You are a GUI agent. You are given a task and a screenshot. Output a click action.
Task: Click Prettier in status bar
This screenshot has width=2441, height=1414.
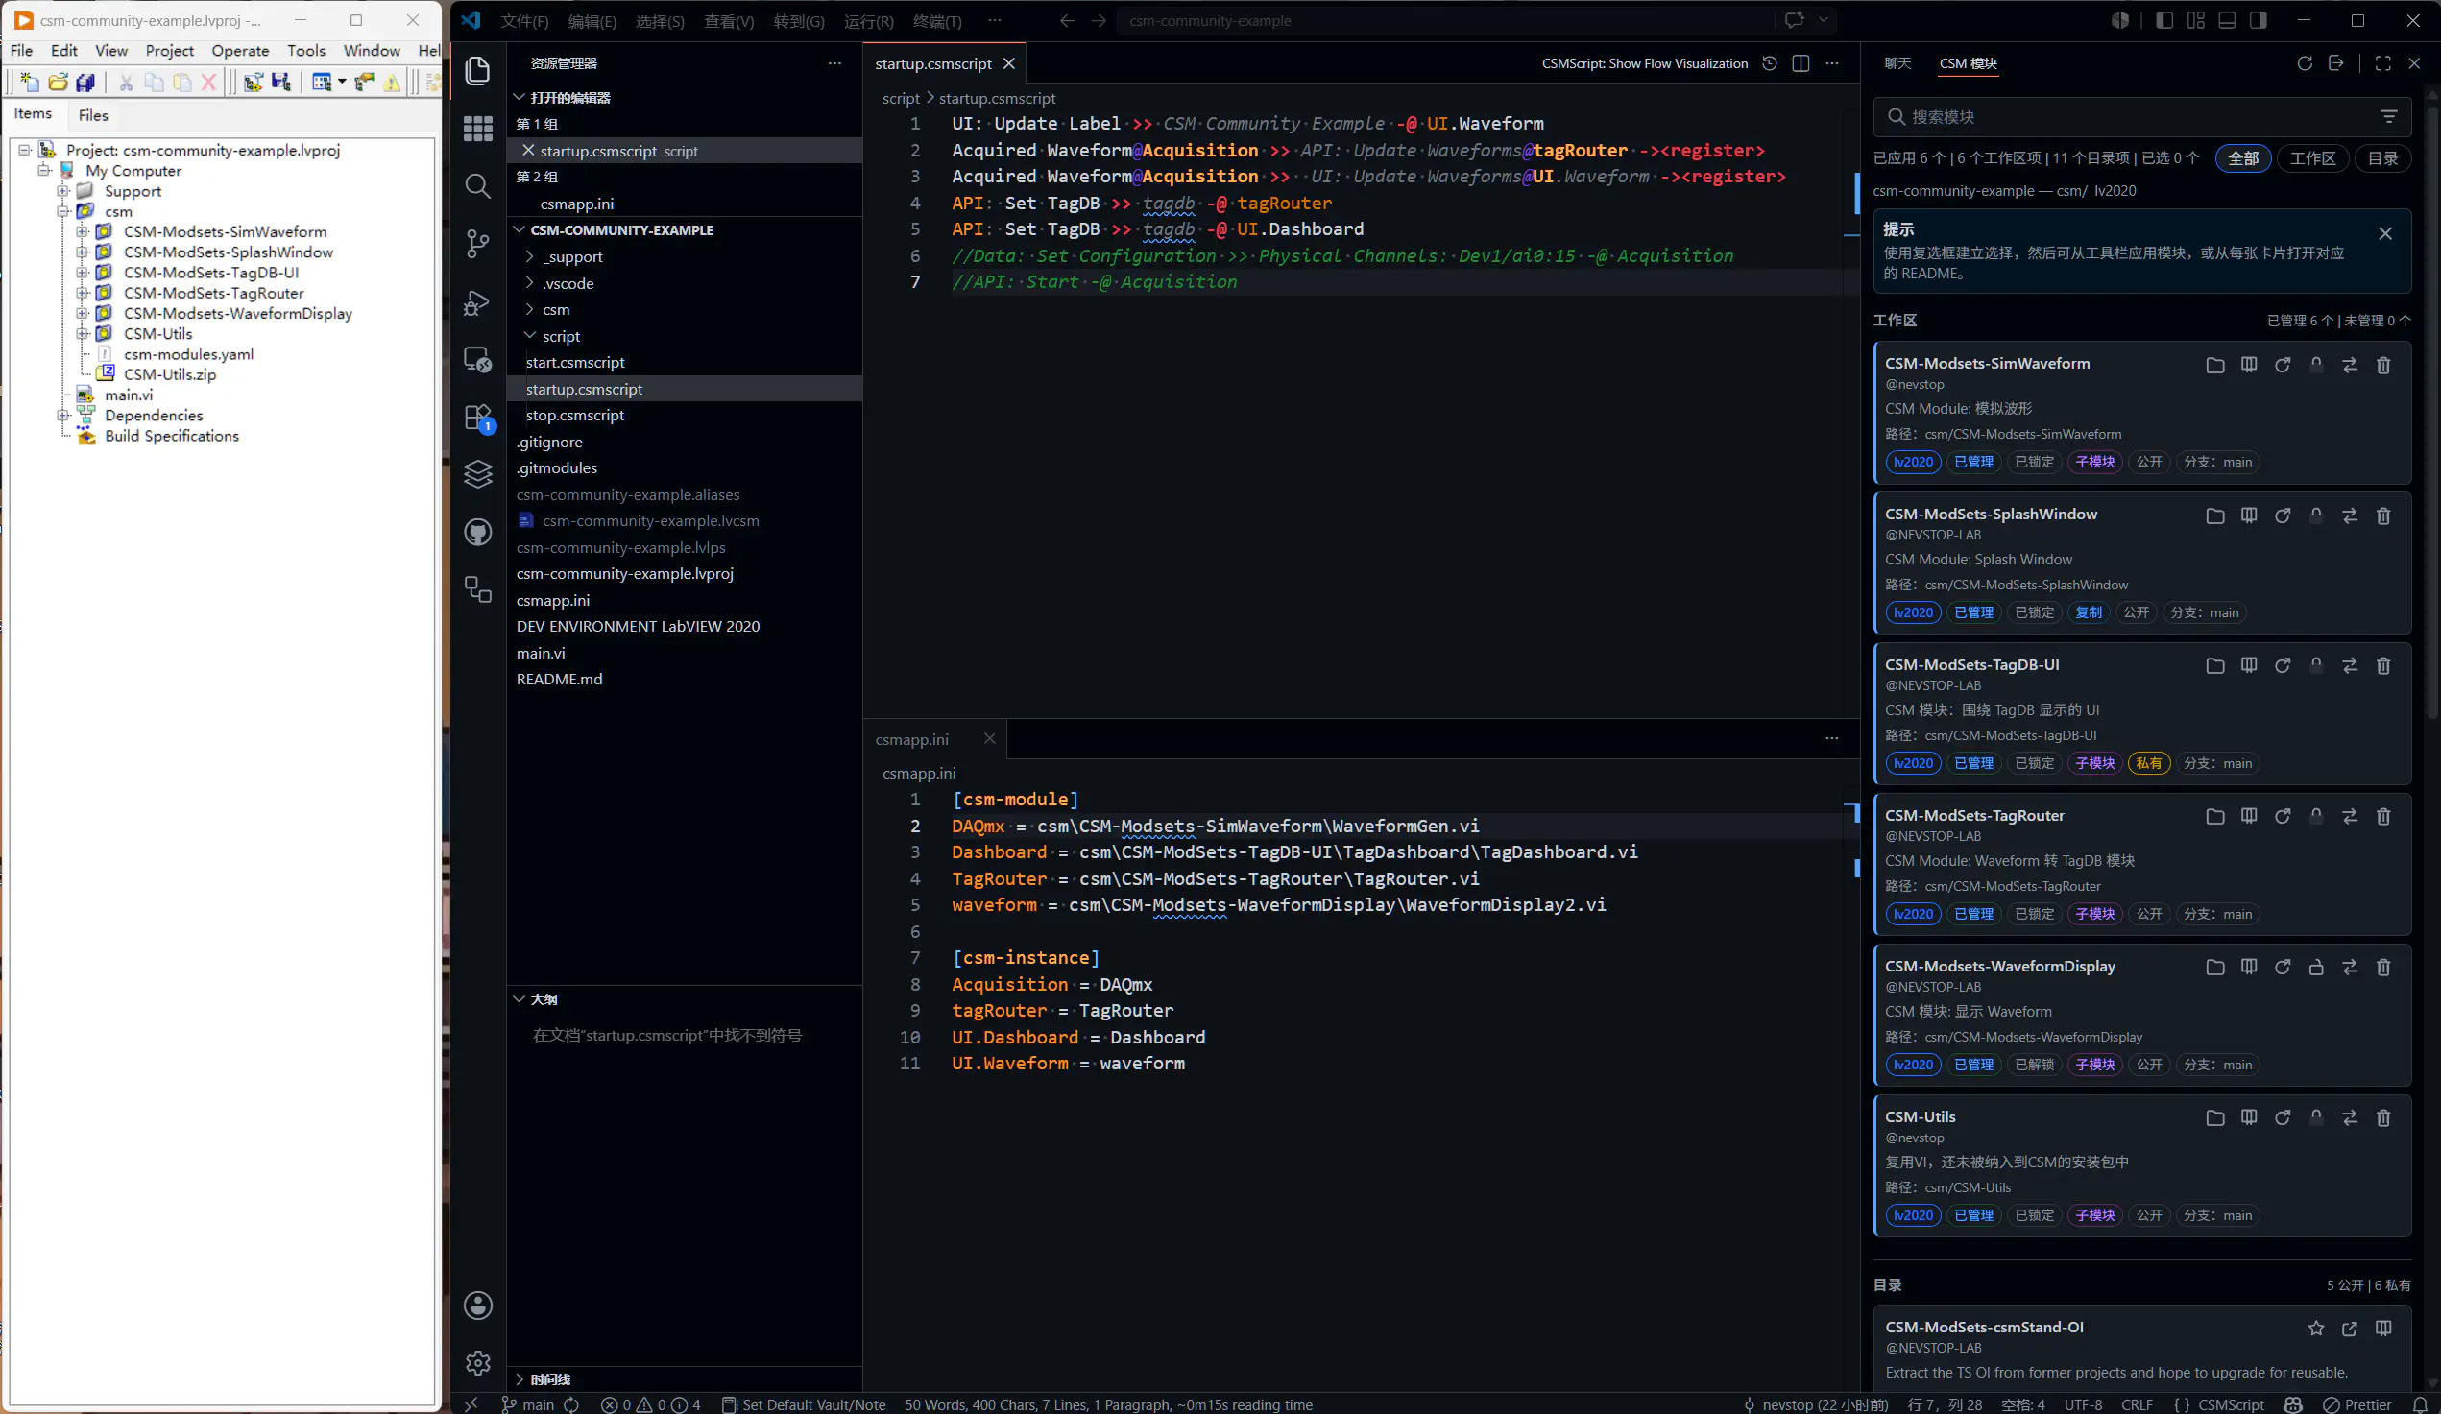(2357, 1404)
